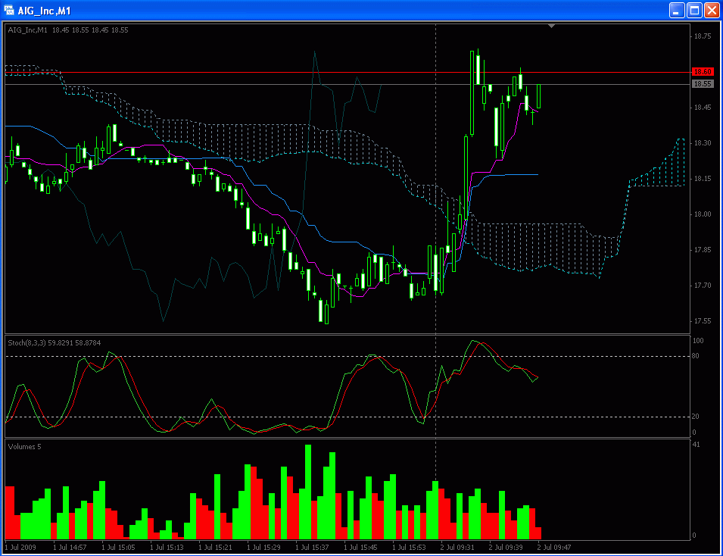Close the AIG_Inc,M1 chart window
Viewport: 723px width, 556px height.
click(712, 10)
